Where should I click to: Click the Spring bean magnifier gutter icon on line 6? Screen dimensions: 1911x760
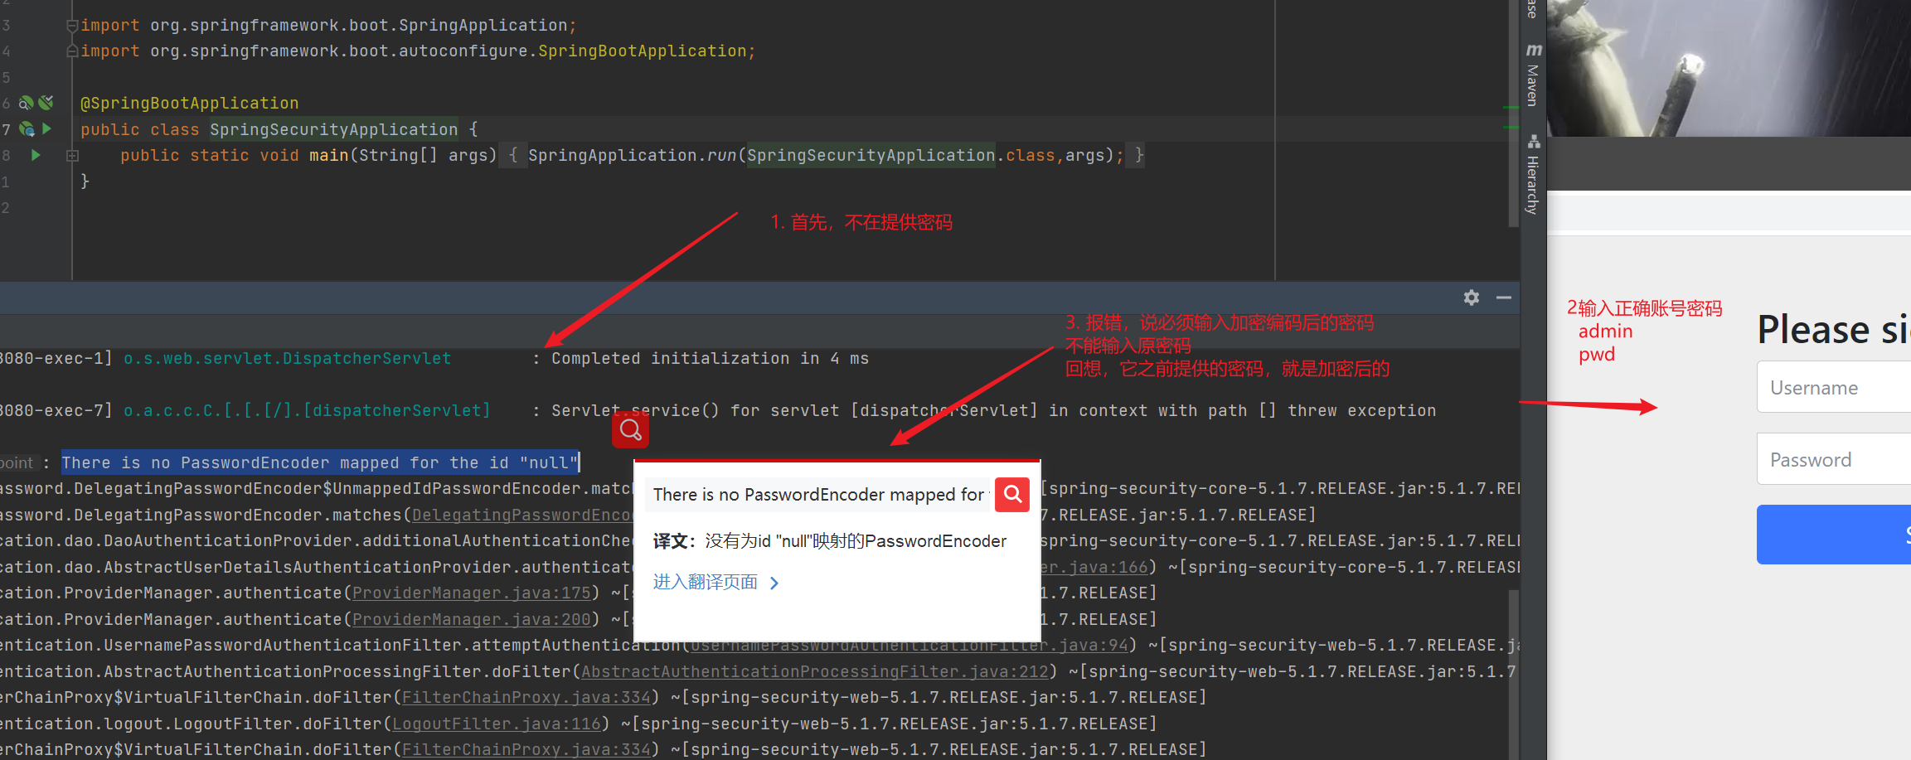coord(27,103)
